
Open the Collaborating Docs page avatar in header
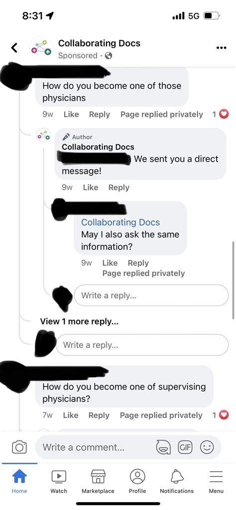(41, 48)
